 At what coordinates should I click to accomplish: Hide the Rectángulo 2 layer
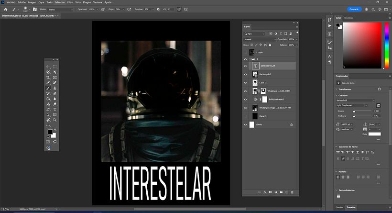pyautogui.click(x=245, y=74)
